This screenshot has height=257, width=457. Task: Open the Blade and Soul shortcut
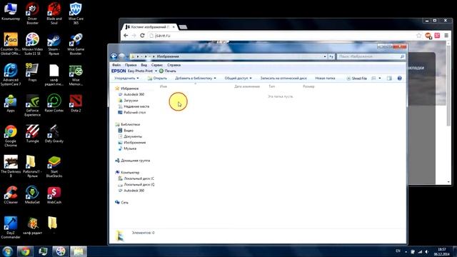point(54,14)
